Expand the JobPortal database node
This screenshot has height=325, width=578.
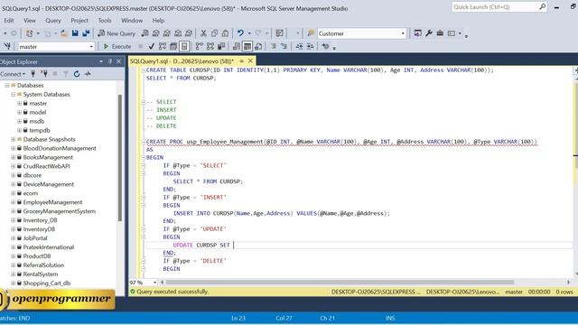pyautogui.click(x=14, y=238)
